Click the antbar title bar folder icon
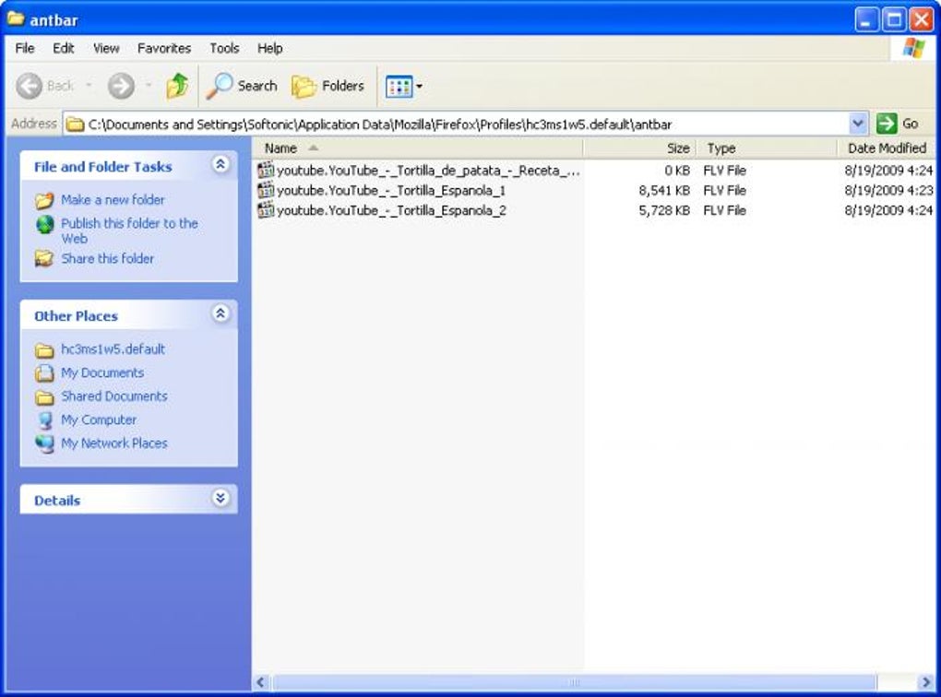The width and height of the screenshot is (941, 697). pos(16,19)
